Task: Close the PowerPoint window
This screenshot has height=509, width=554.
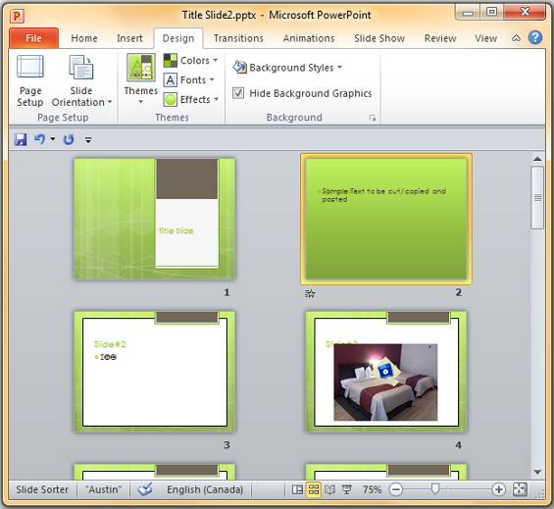Action: [x=526, y=13]
